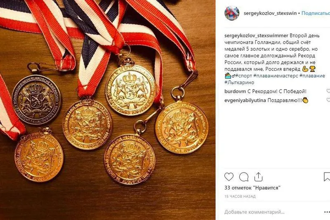Visit burdovm commenter profile

coord(235,91)
